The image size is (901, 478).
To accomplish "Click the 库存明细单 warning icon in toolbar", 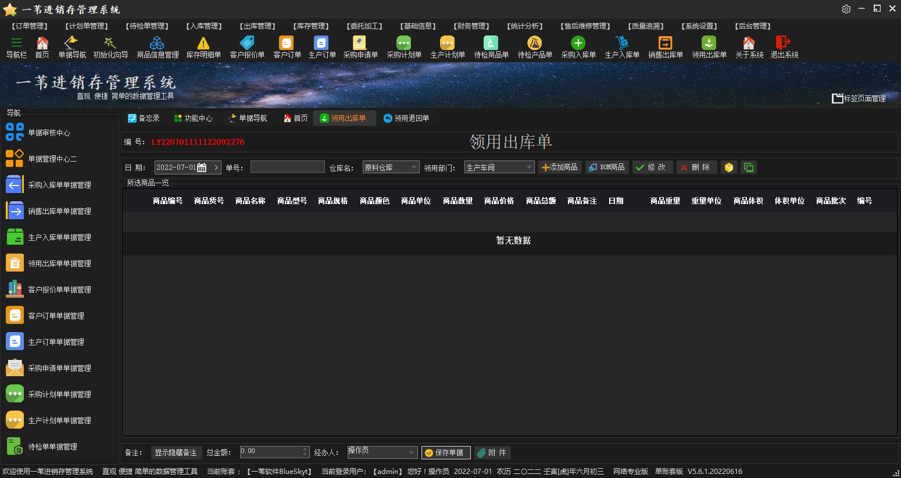I will (x=203, y=44).
